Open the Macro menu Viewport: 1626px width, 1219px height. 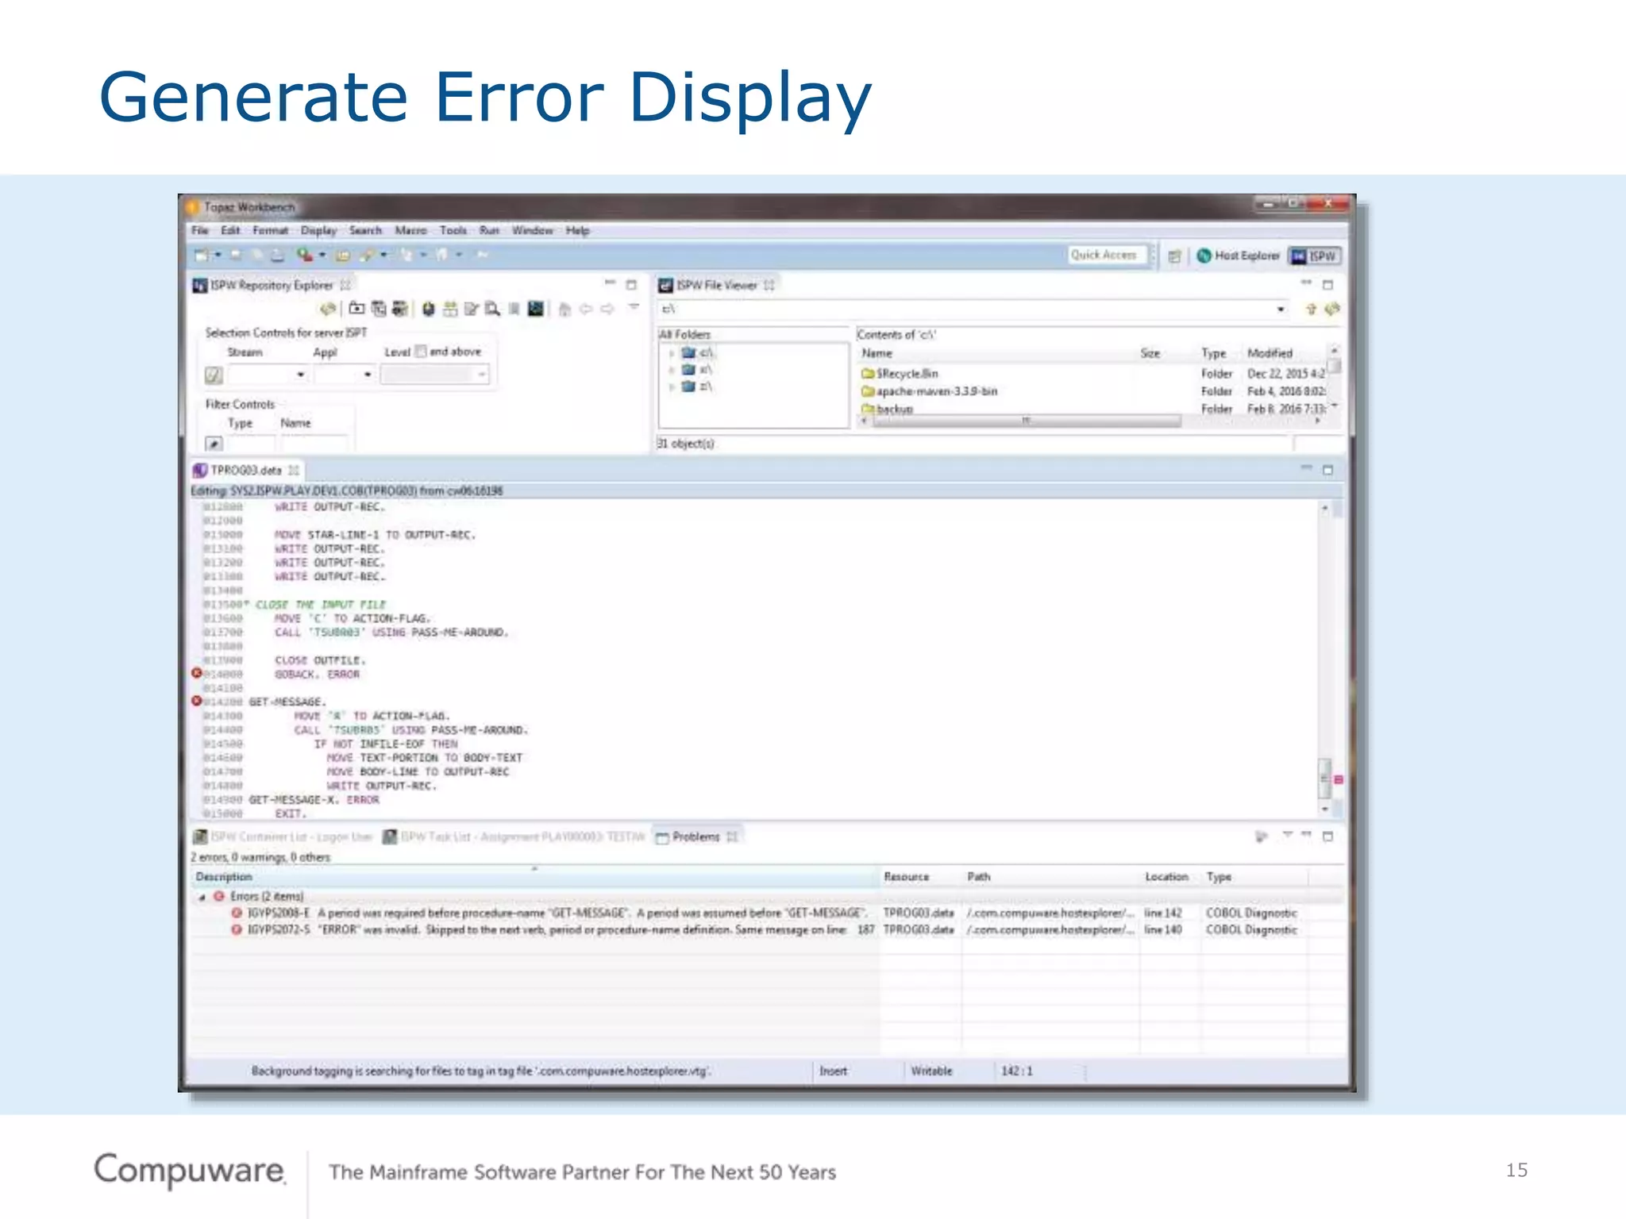(410, 230)
